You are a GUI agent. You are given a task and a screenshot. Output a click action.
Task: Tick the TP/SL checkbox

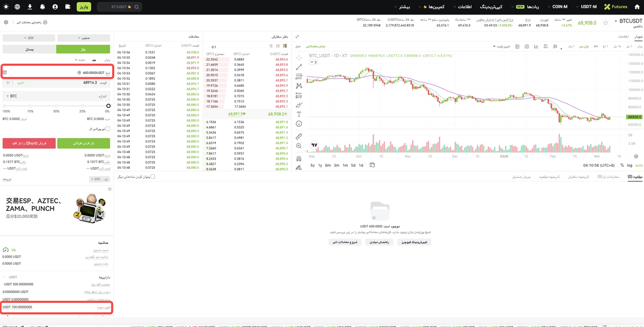108,129
